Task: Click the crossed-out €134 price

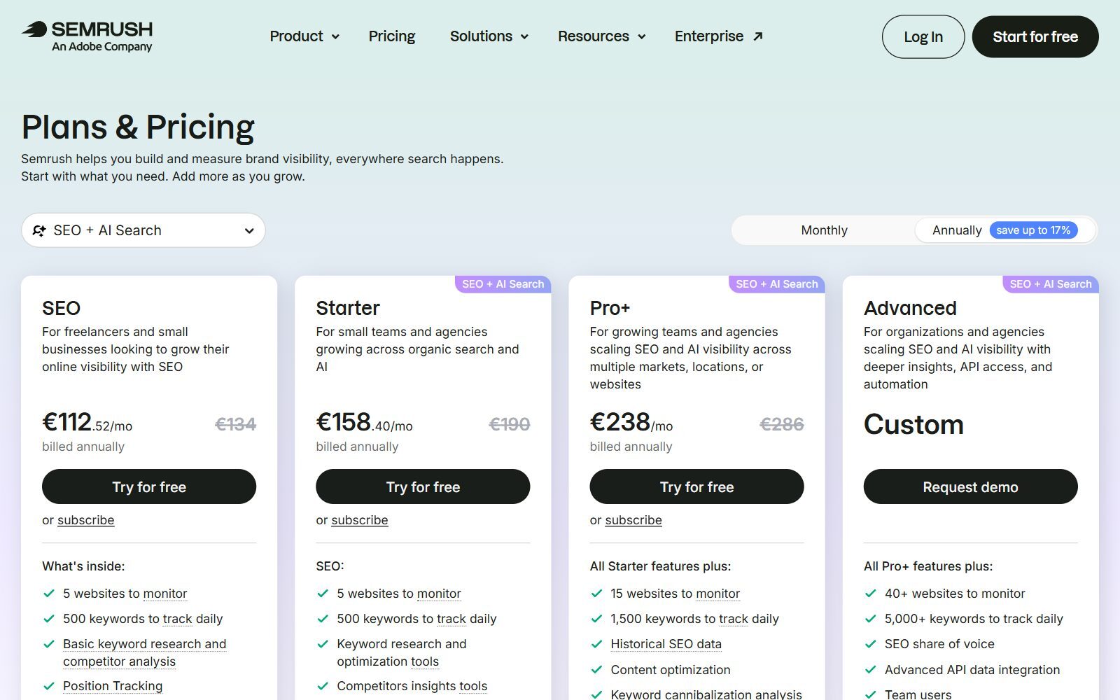Action: coord(235,424)
